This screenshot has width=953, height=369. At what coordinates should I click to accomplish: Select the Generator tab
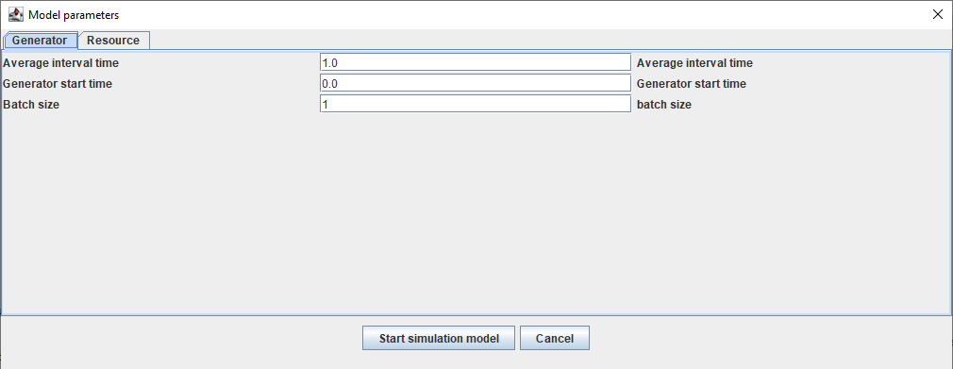pos(40,41)
